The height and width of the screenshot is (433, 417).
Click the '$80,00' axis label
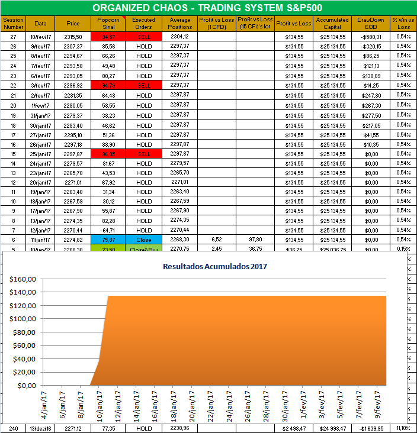tap(24, 332)
